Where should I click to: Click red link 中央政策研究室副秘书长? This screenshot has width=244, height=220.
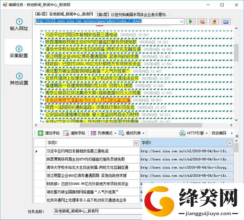tap(88, 100)
